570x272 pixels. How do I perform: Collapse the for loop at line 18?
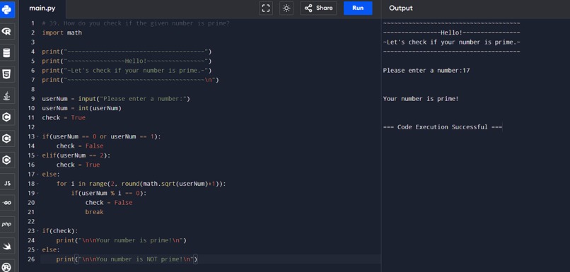(37, 184)
